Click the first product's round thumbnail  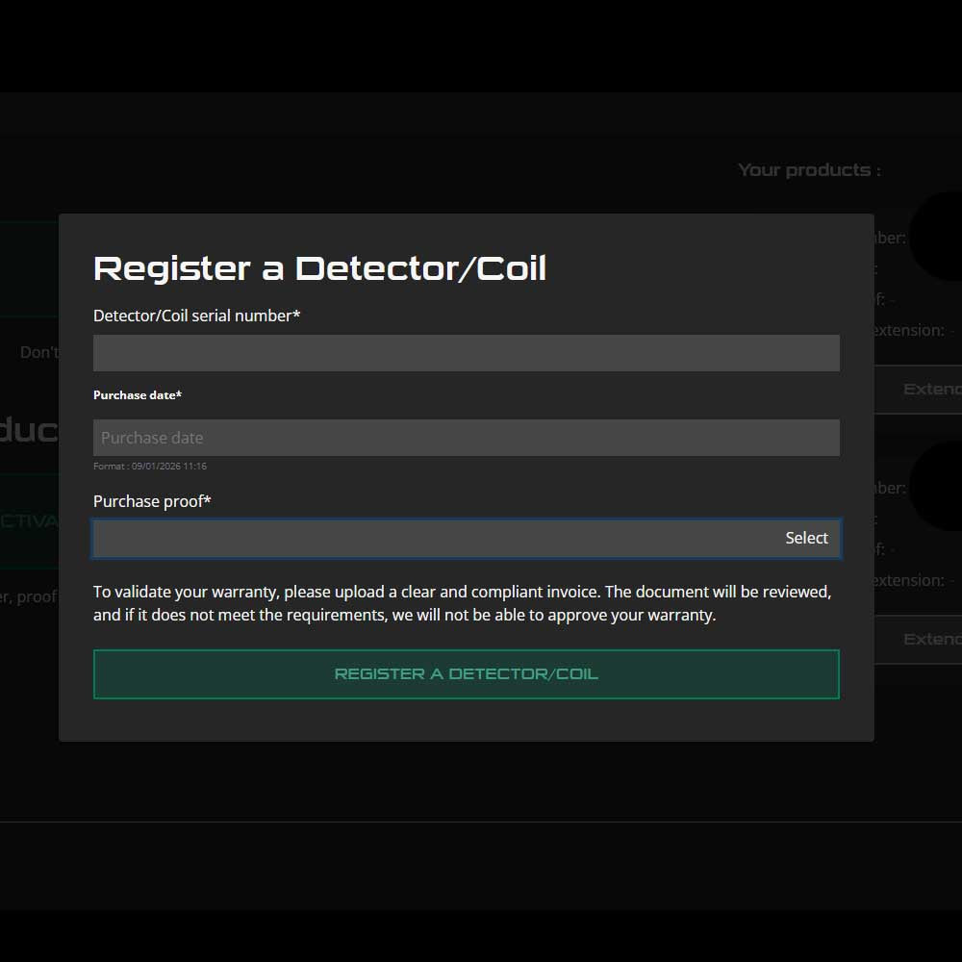coord(935,236)
